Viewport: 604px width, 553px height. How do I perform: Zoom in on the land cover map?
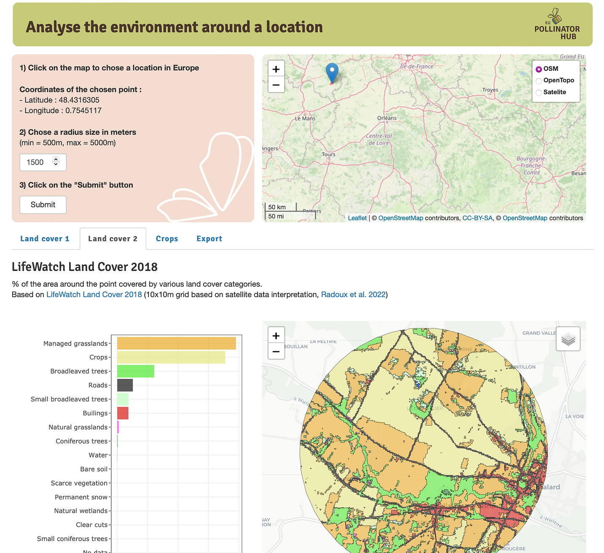click(276, 336)
